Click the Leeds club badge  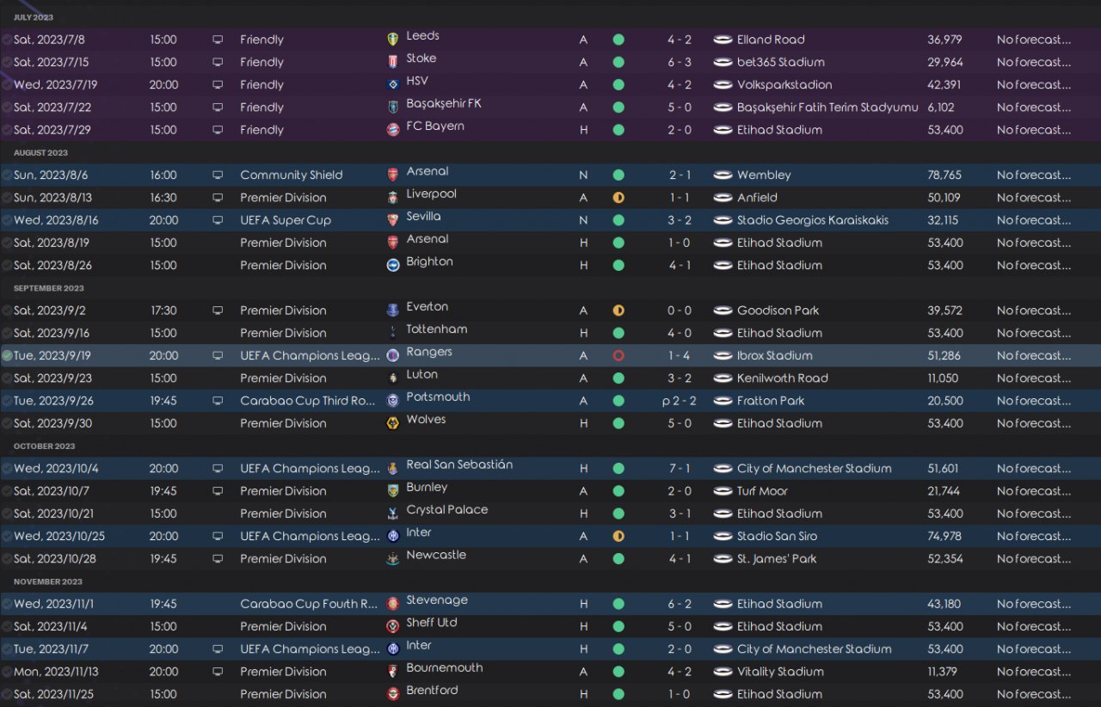(x=393, y=40)
